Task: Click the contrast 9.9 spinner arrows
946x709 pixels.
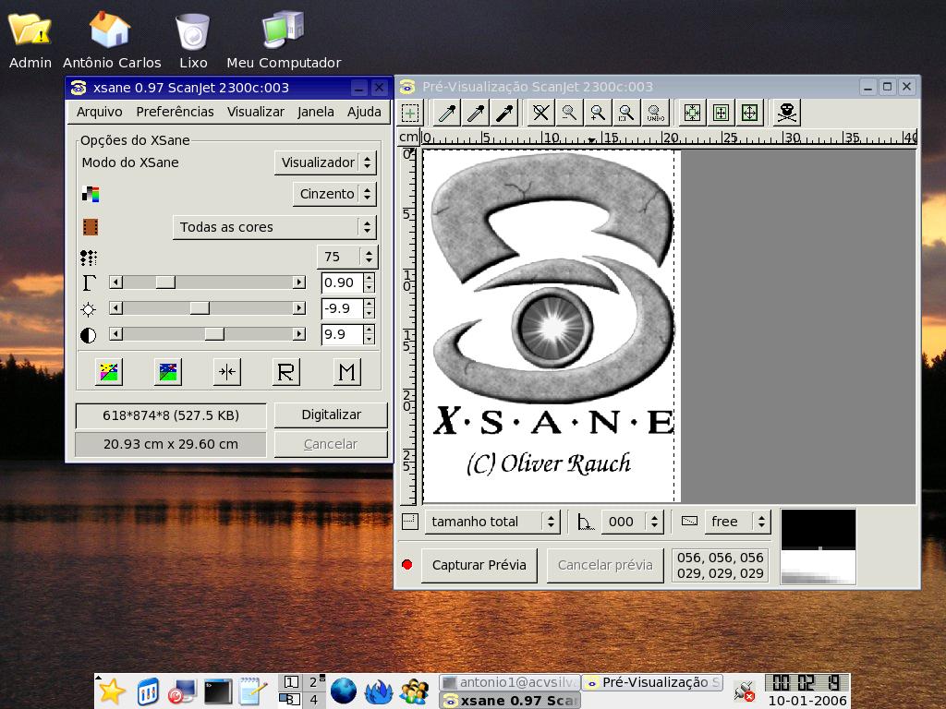Action: (369, 334)
